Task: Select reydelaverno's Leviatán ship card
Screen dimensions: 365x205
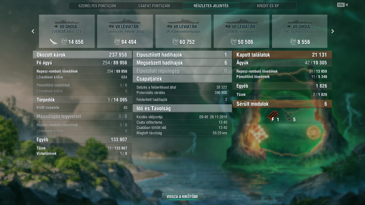Action: 242,31
